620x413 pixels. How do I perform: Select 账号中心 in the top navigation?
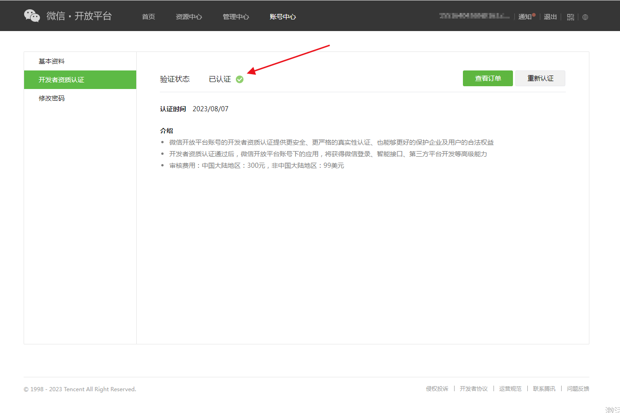pyautogui.click(x=283, y=17)
